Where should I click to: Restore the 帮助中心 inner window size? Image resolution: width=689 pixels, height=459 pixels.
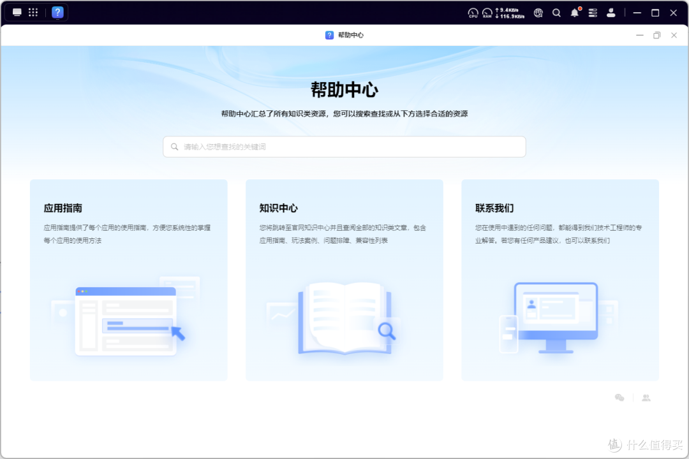pos(657,35)
